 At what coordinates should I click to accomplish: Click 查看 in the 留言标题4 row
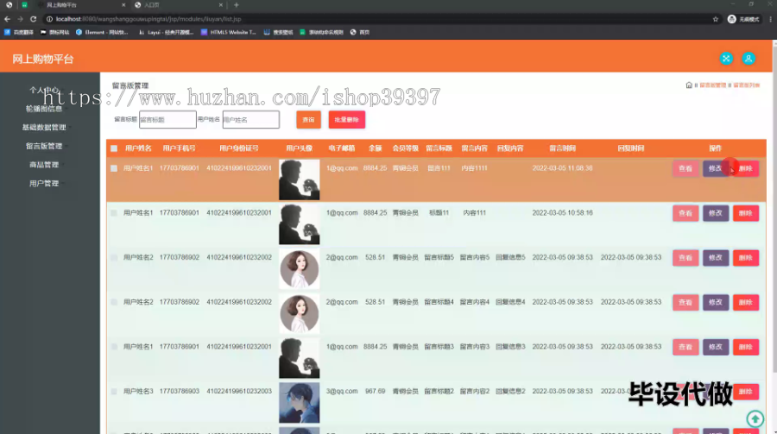tap(685, 302)
